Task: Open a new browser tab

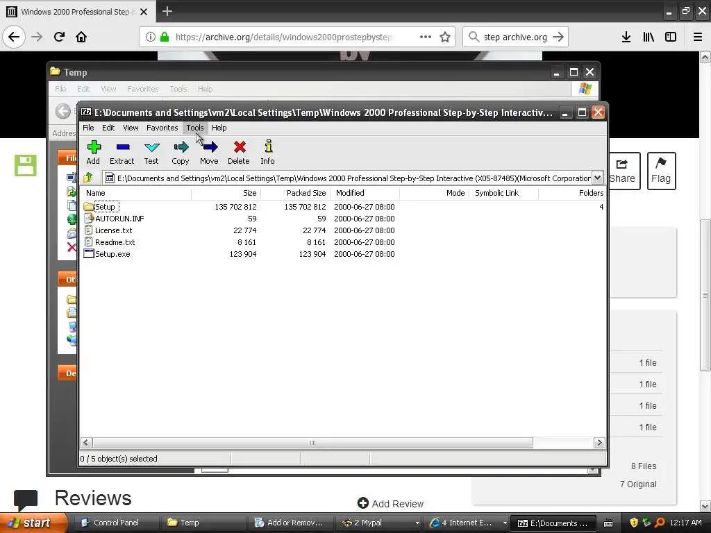Action: coord(167,11)
